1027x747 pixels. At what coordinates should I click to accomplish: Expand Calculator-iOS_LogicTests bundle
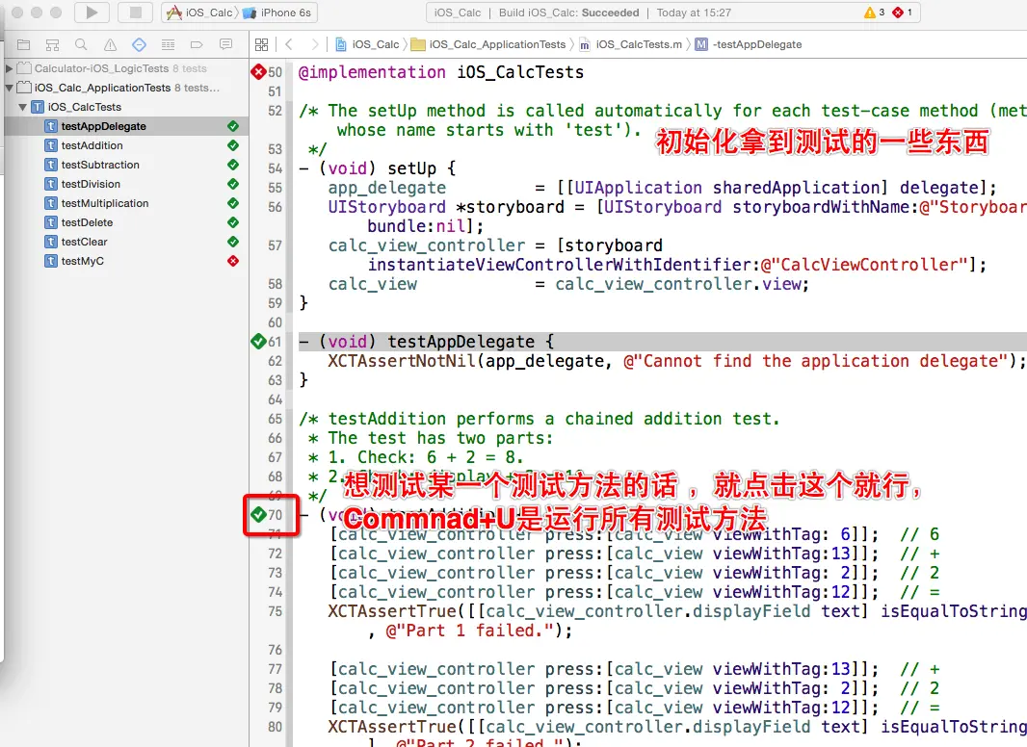tap(9, 68)
